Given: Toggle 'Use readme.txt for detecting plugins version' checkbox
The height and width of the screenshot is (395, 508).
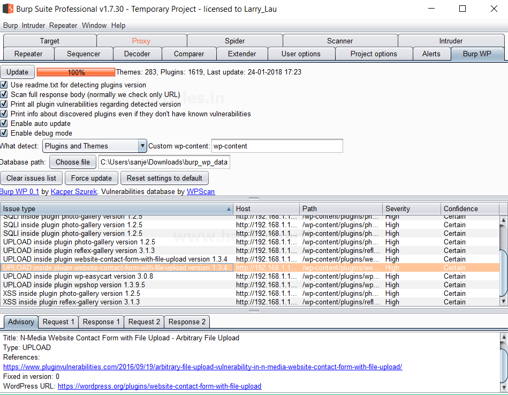Looking at the screenshot, I should (x=4, y=85).
